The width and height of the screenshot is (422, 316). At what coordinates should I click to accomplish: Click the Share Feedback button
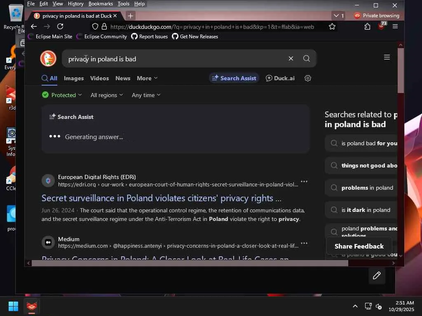[359, 246]
